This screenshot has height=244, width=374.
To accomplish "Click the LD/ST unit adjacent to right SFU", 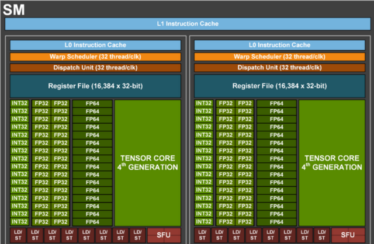I will 322,235.
